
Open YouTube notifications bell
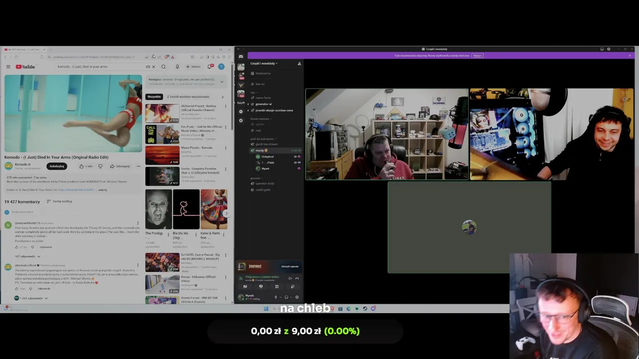pyautogui.click(x=210, y=66)
